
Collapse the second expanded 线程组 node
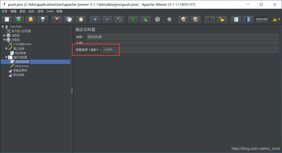click(x=4, y=40)
